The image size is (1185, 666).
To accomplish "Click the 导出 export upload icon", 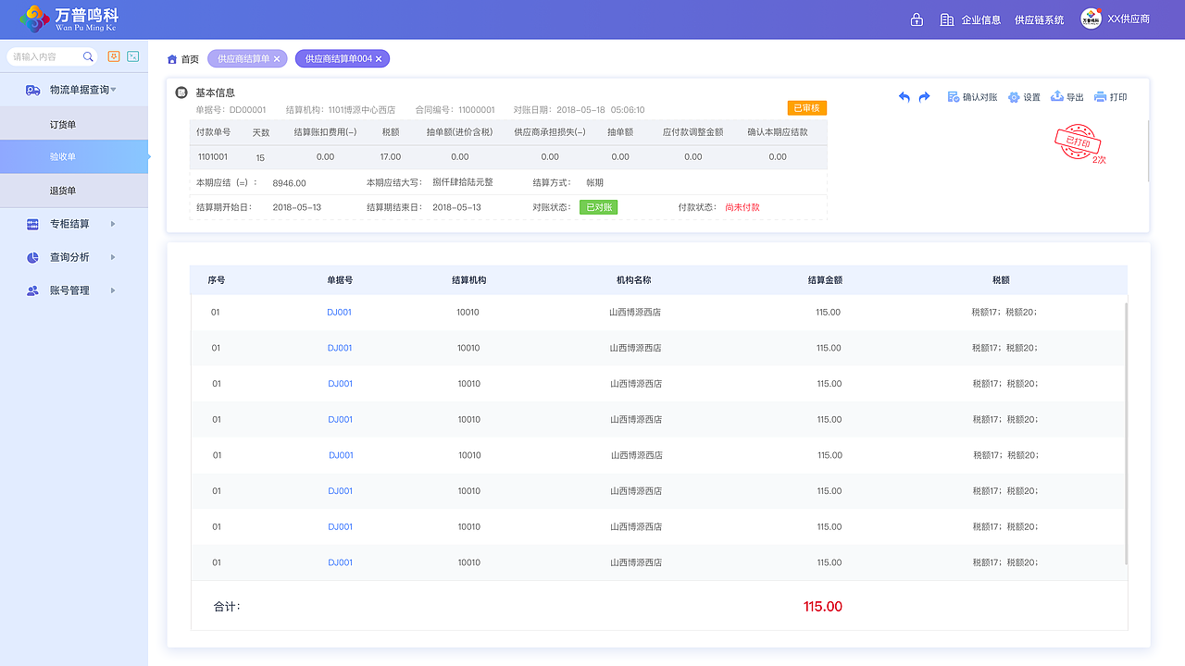I will (x=1057, y=96).
